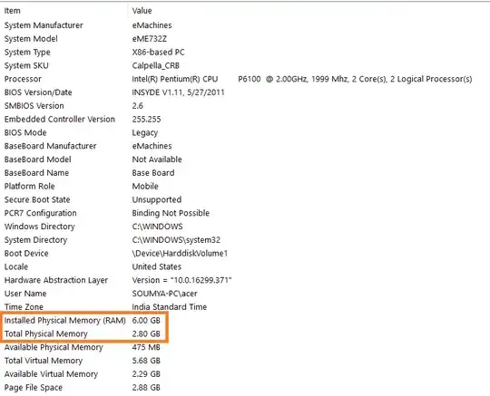Click the Value column header
The image size is (490, 396).
click(x=142, y=11)
